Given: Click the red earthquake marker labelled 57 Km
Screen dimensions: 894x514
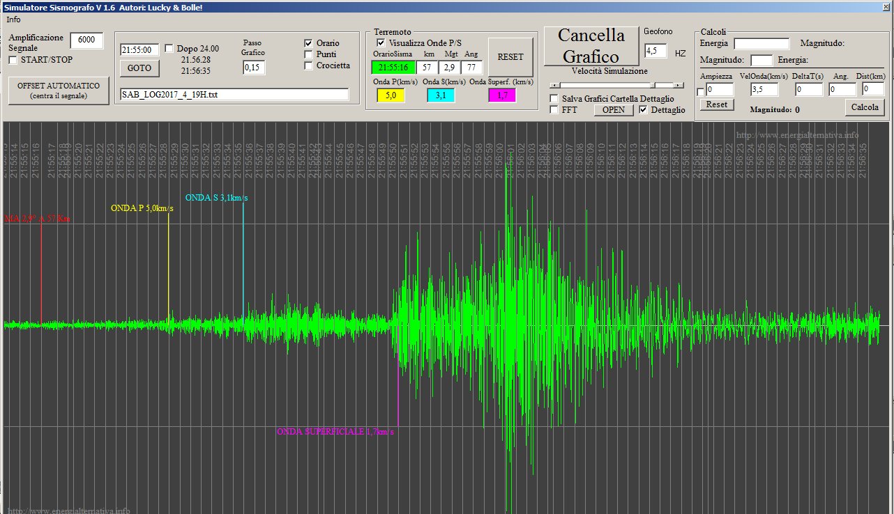Looking at the screenshot, I should click(38, 219).
